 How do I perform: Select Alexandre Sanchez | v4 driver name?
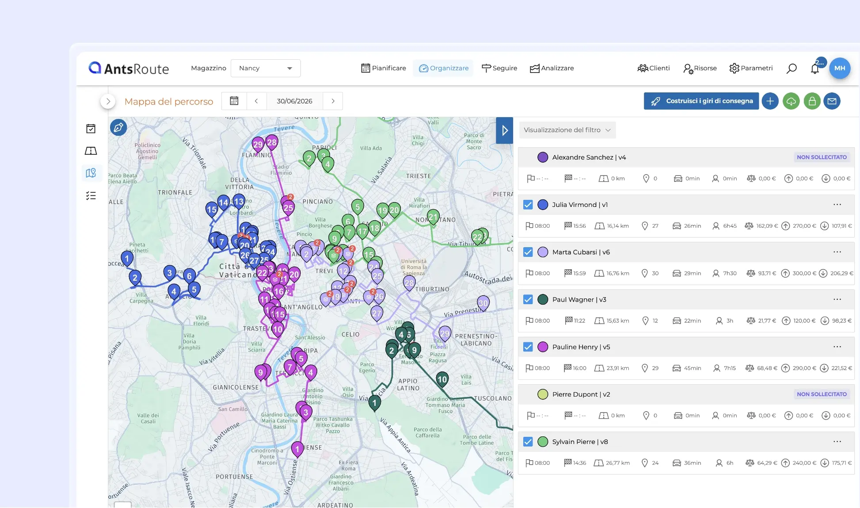(x=589, y=157)
